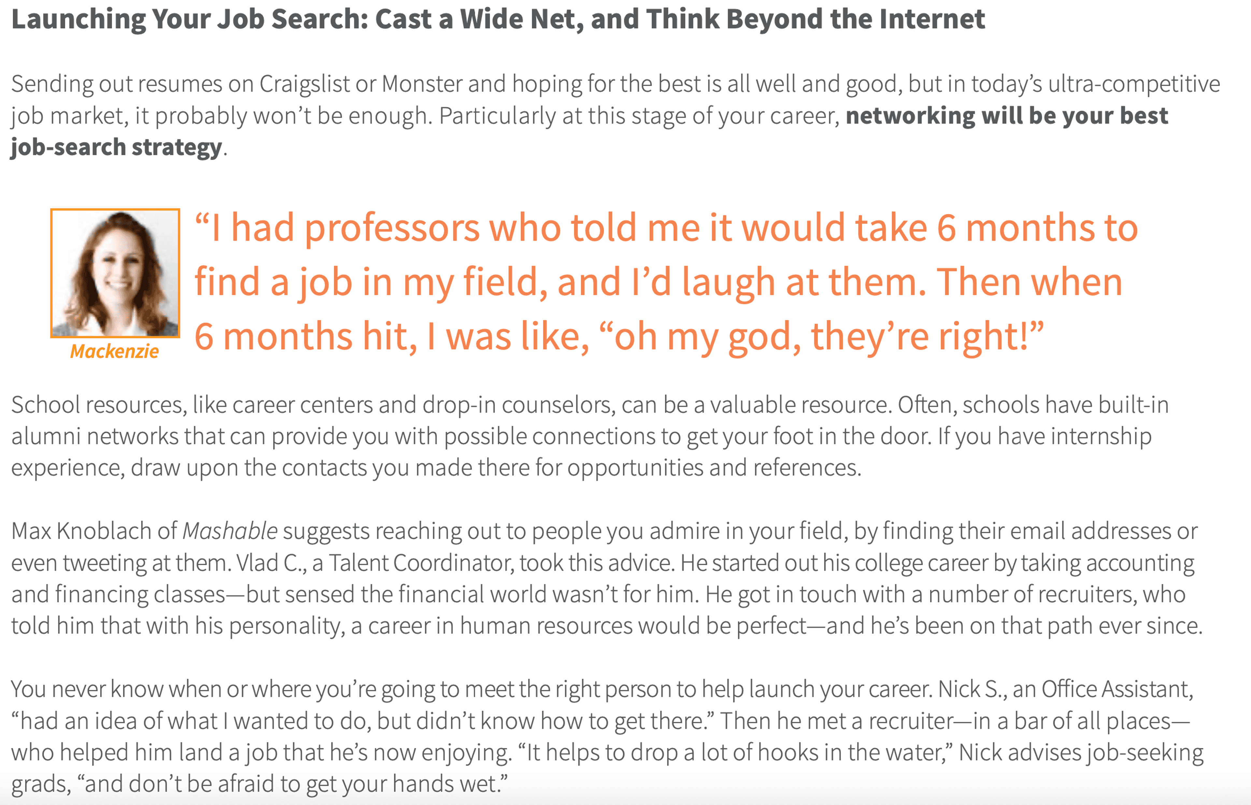
Task: Click 'Vlad C.' in the Mashable paragraph
Action: click(271, 563)
